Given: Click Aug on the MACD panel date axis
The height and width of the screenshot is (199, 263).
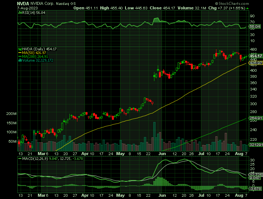Looking at the screenshot, I should click(x=239, y=196).
